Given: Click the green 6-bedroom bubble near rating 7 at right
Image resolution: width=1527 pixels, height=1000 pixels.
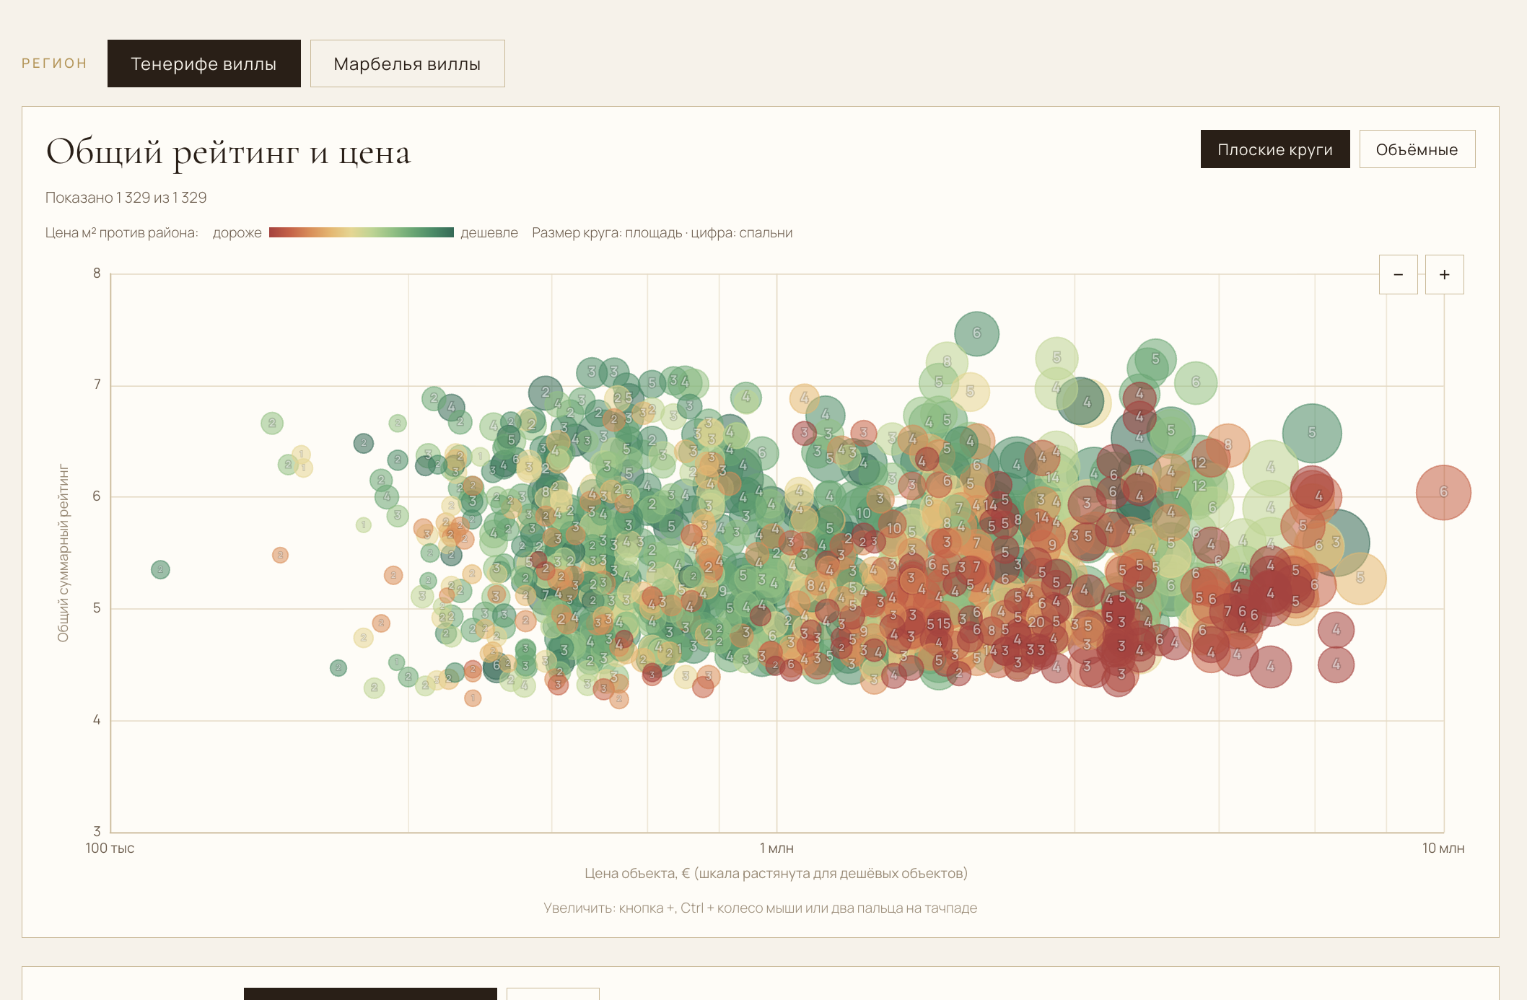Looking at the screenshot, I should point(1196,382).
